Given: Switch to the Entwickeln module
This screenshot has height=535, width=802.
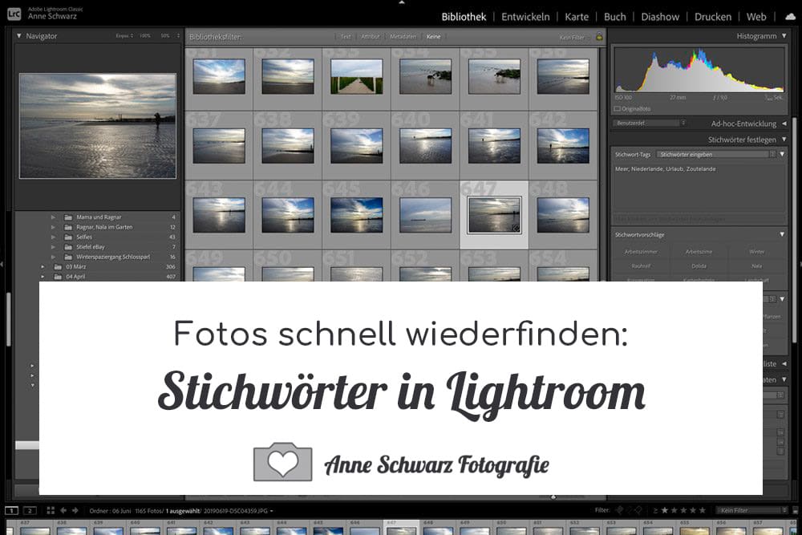Looking at the screenshot, I should pos(525,16).
